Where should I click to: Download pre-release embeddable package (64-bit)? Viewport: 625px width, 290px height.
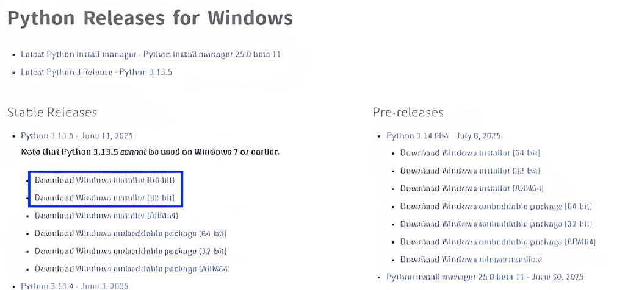(x=496, y=207)
